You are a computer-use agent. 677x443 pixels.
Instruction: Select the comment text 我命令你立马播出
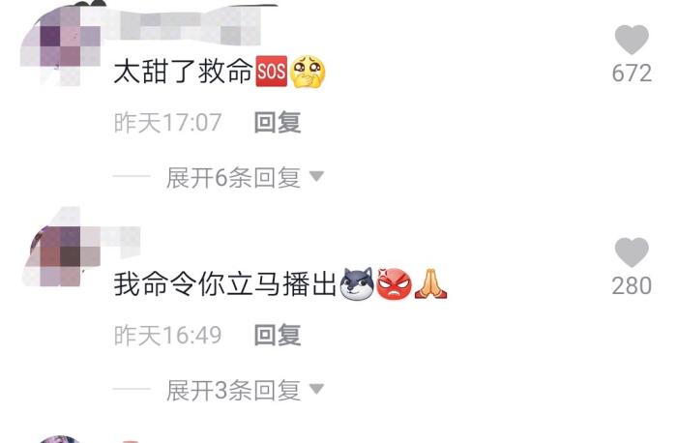pos(225,284)
